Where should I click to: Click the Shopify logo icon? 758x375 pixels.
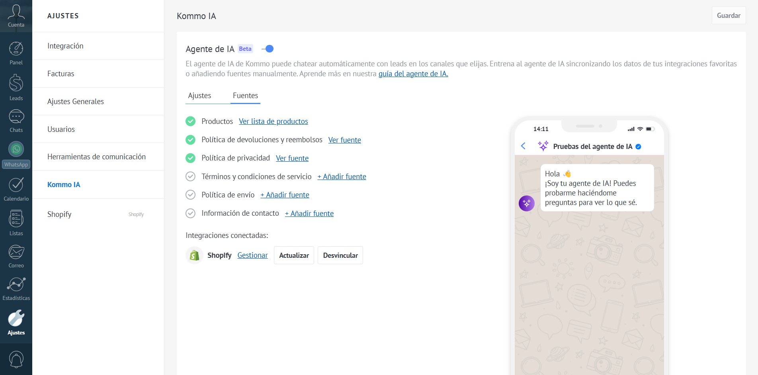pos(194,255)
